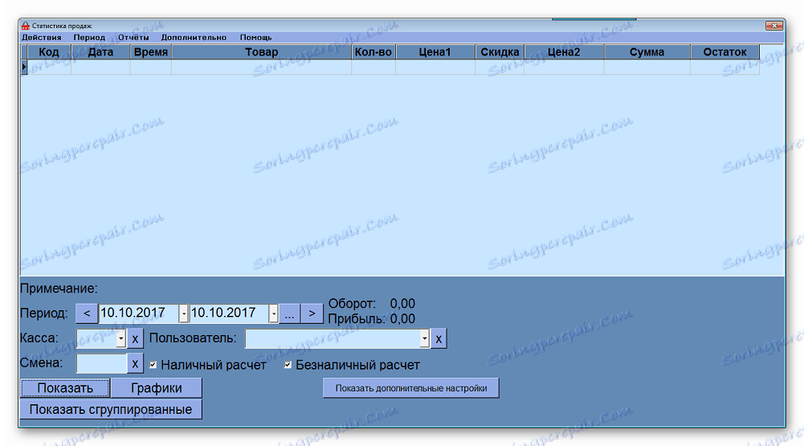Open the Помощь menu
The width and height of the screenshot is (804, 446).
tap(256, 38)
